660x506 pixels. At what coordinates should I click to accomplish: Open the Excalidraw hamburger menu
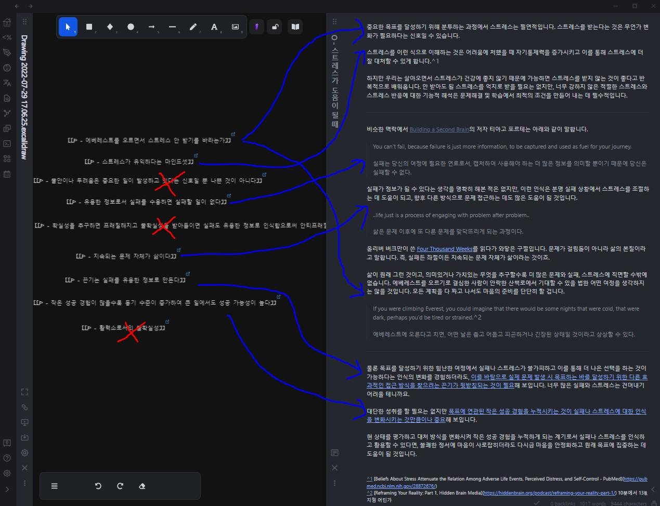[54, 486]
